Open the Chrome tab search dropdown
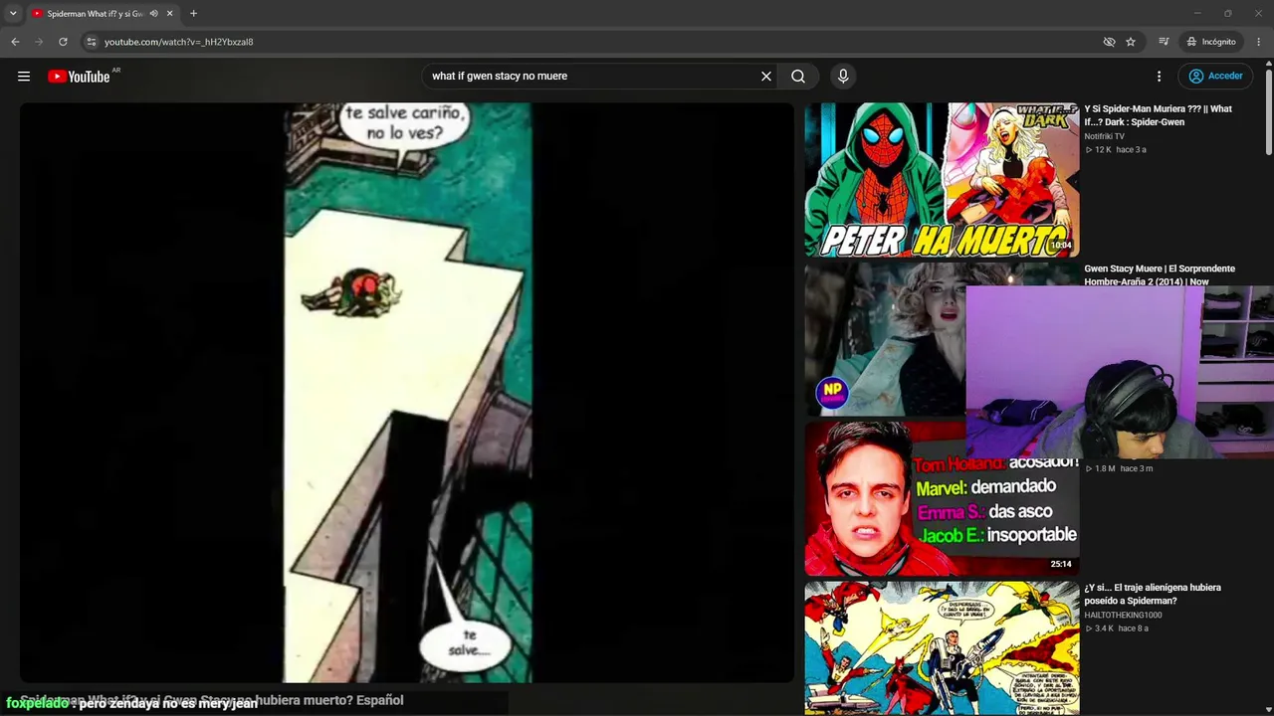Image resolution: width=1274 pixels, height=716 pixels. tap(13, 13)
